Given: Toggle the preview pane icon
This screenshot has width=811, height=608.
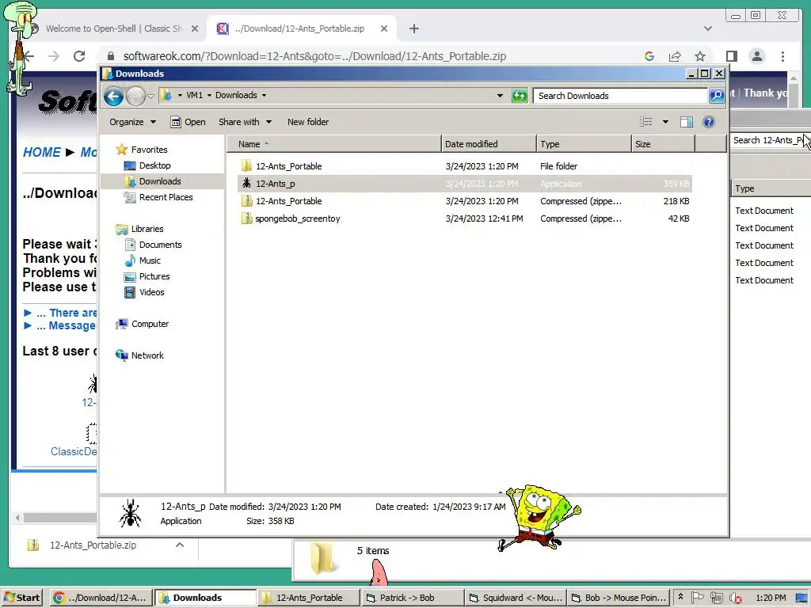Looking at the screenshot, I should pyautogui.click(x=687, y=122).
